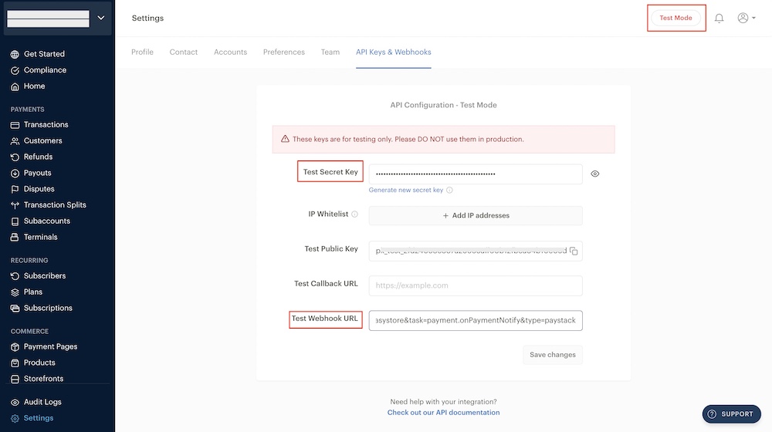Open the Team tab
This screenshot has height=432, width=772.
click(x=330, y=52)
